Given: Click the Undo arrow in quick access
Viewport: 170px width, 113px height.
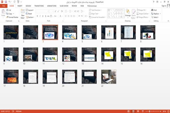Looking at the screenshot, I should 10,2.
